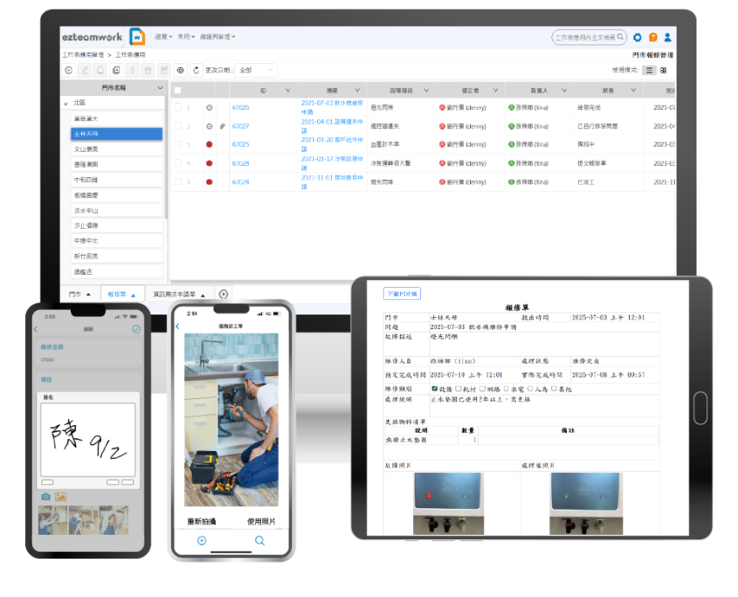
Task: Open the 建立者 column filter chevron
Action: click(495, 90)
